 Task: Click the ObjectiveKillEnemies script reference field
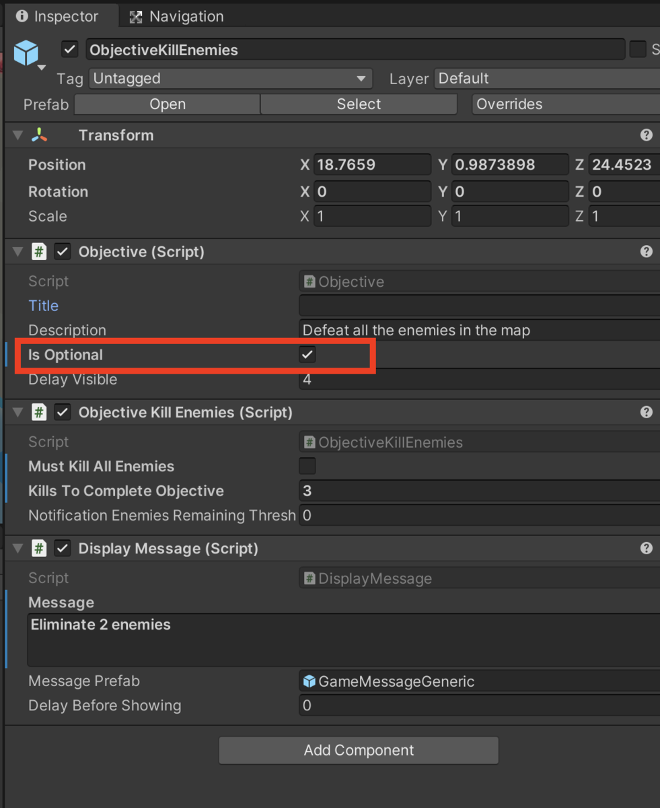tap(479, 442)
